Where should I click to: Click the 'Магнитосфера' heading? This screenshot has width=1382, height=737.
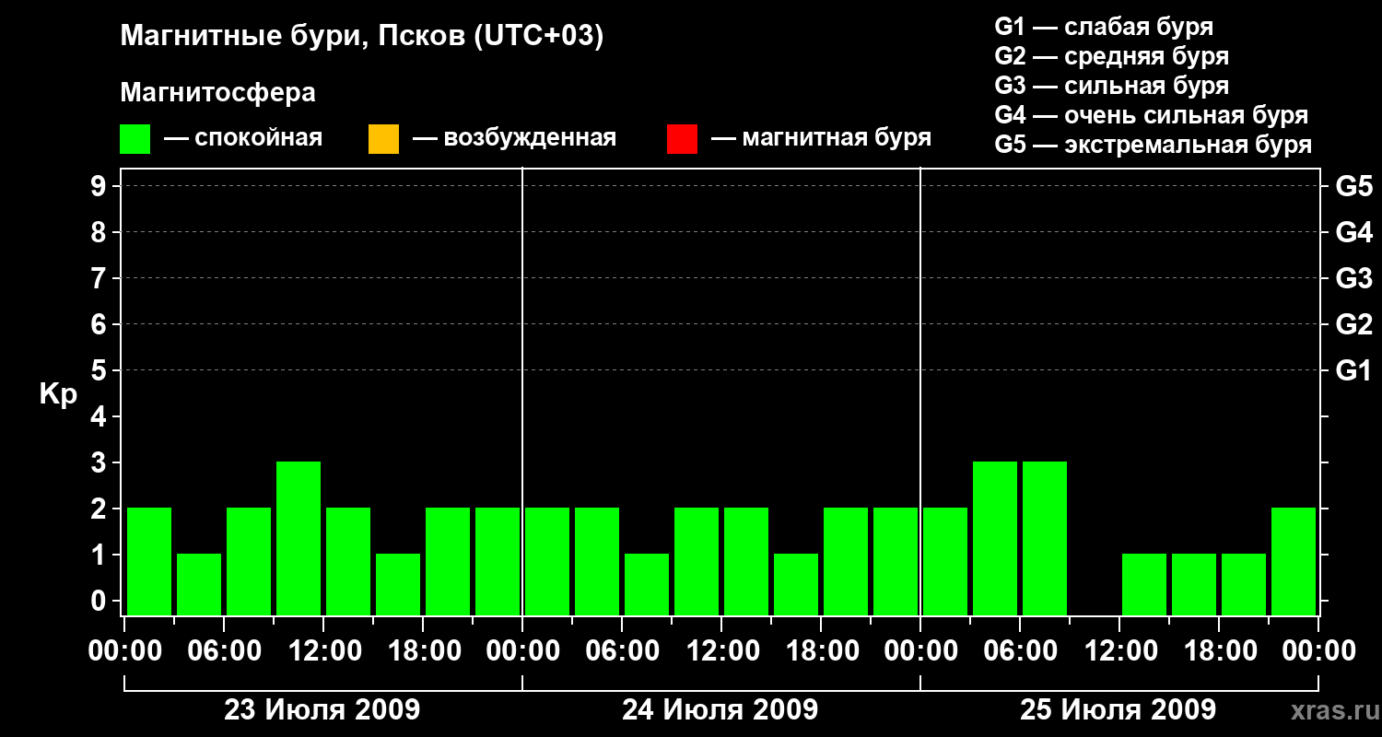tap(217, 93)
